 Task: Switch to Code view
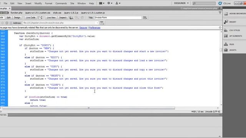[x=2, y=18]
